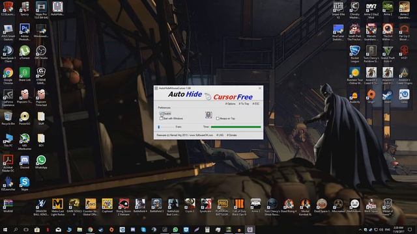Launch DARK SOULS III shortcut
Viewport: 417px width, 234px height.
click(x=74, y=207)
